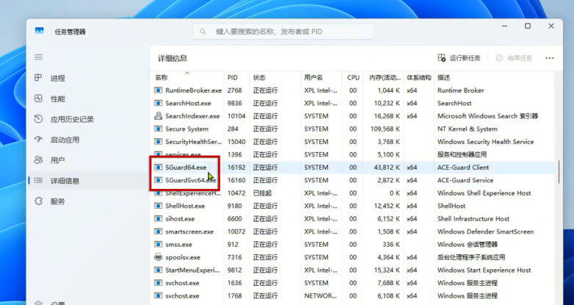Click PID 16192 cell
Screen dimensions: 574x305
point(236,168)
